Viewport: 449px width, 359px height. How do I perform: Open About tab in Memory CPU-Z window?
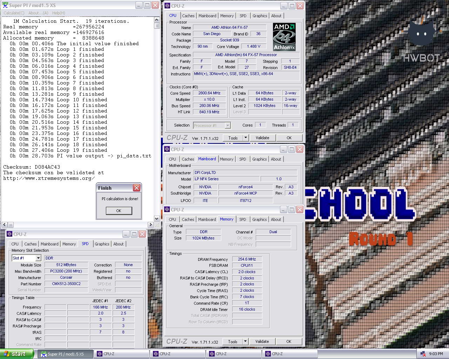(276, 219)
